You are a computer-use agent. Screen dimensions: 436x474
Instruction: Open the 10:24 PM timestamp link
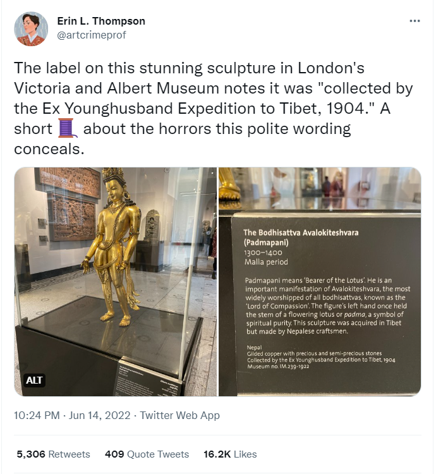point(37,415)
